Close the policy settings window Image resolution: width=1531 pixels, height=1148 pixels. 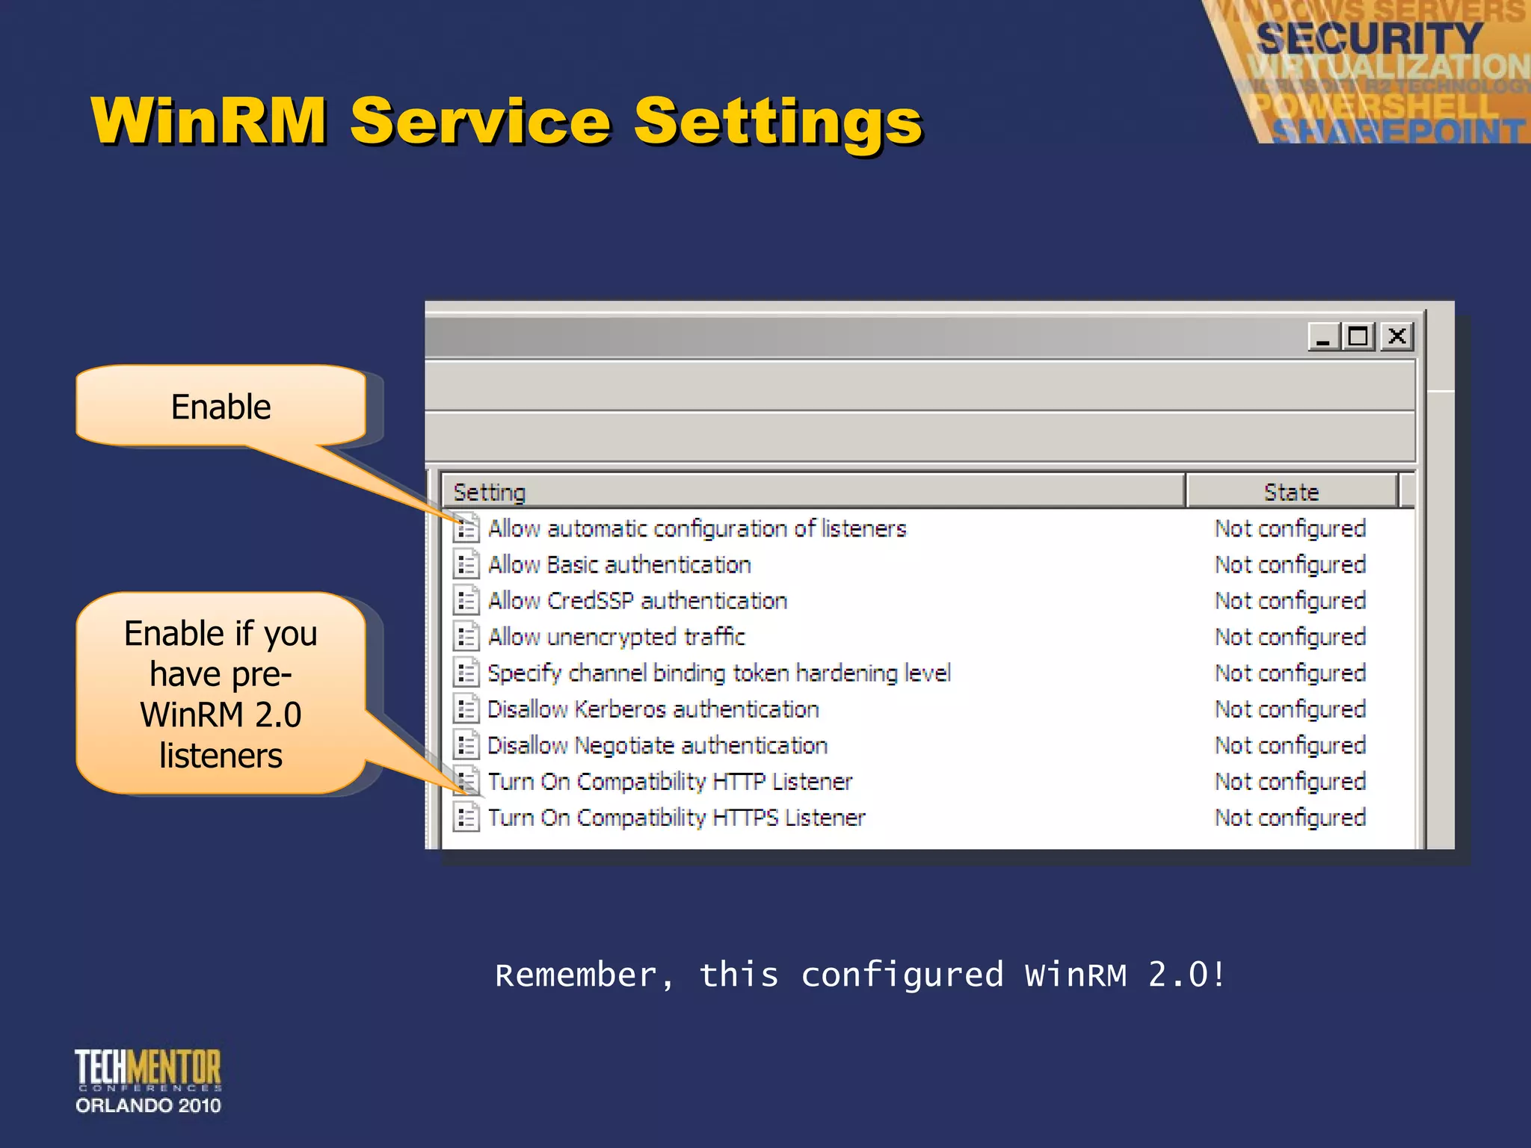pyautogui.click(x=1396, y=336)
